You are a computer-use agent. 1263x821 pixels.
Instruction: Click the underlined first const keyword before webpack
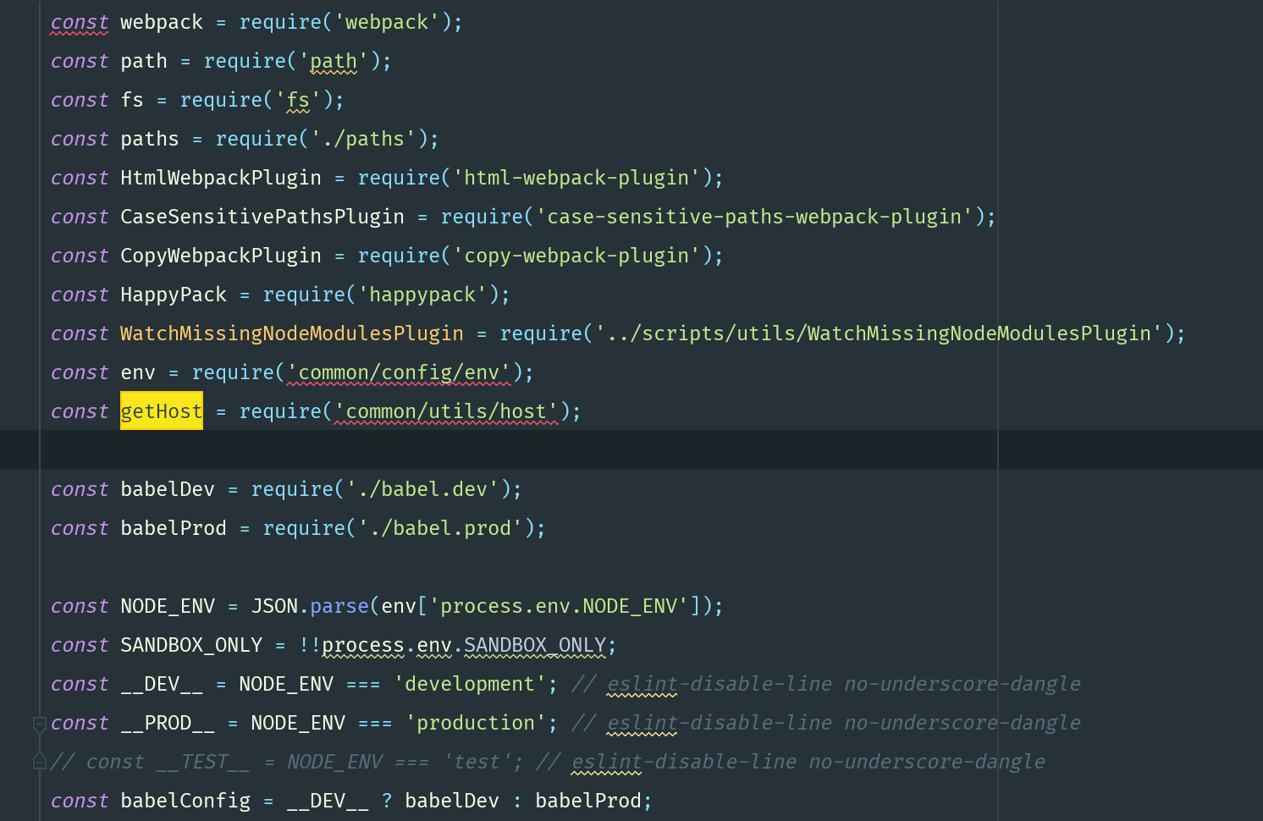80,22
